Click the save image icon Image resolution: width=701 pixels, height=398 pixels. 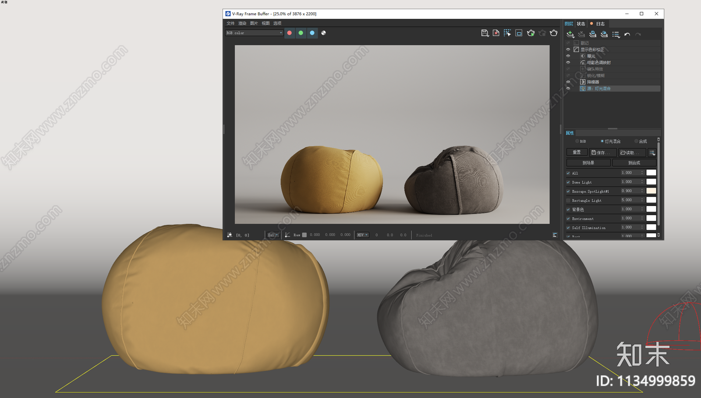[x=485, y=33]
